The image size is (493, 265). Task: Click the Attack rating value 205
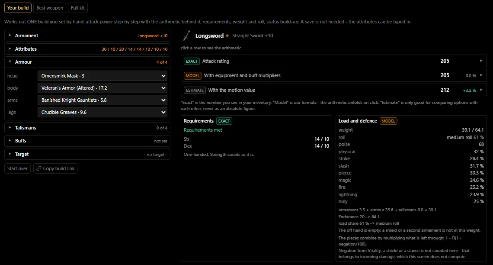coord(445,61)
